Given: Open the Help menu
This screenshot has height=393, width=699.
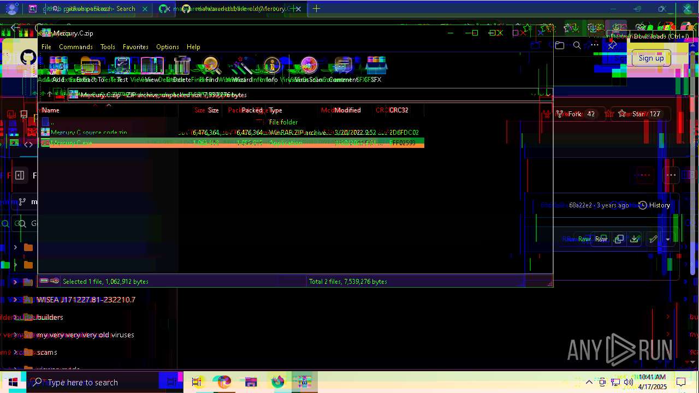Looking at the screenshot, I should pos(193,47).
